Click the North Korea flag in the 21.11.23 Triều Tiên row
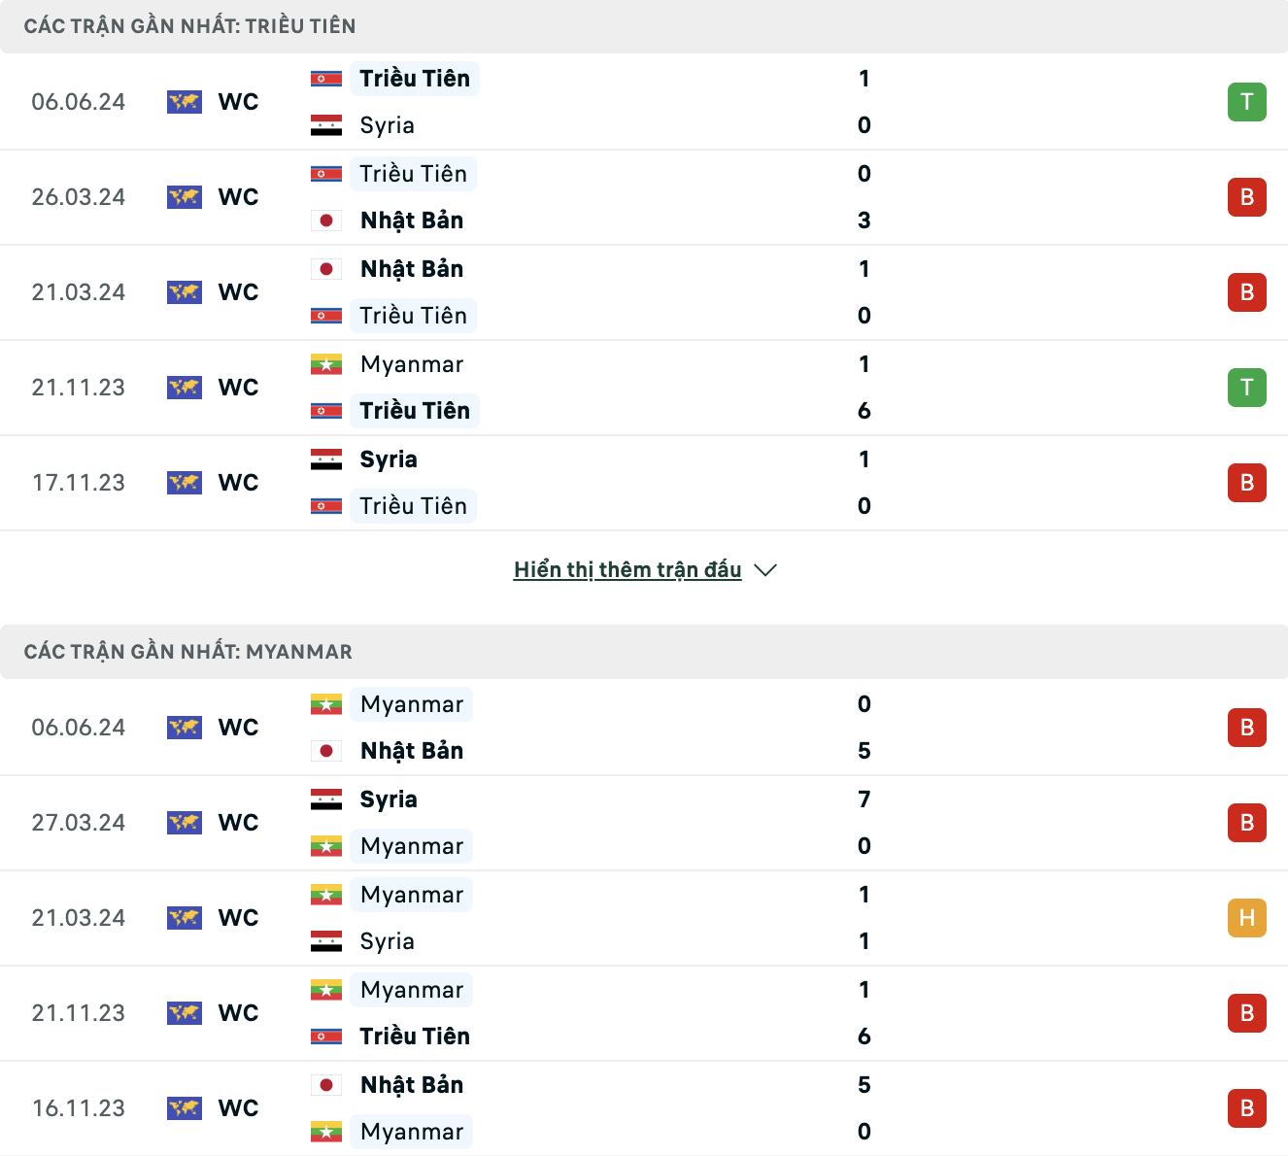Image resolution: width=1288 pixels, height=1156 pixels. pyautogui.click(x=326, y=411)
